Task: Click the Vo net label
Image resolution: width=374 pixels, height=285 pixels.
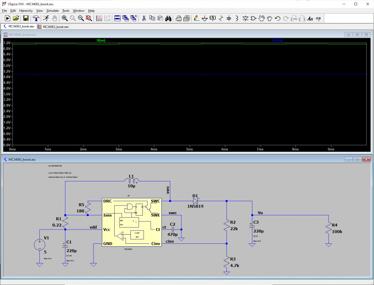Action: click(x=260, y=213)
